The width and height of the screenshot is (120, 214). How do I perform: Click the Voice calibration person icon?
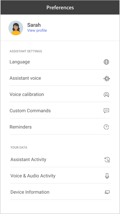(106, 94)
